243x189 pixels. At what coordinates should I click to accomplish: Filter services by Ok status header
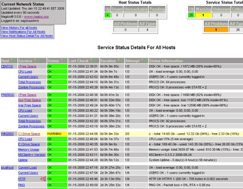coord(191,9)
